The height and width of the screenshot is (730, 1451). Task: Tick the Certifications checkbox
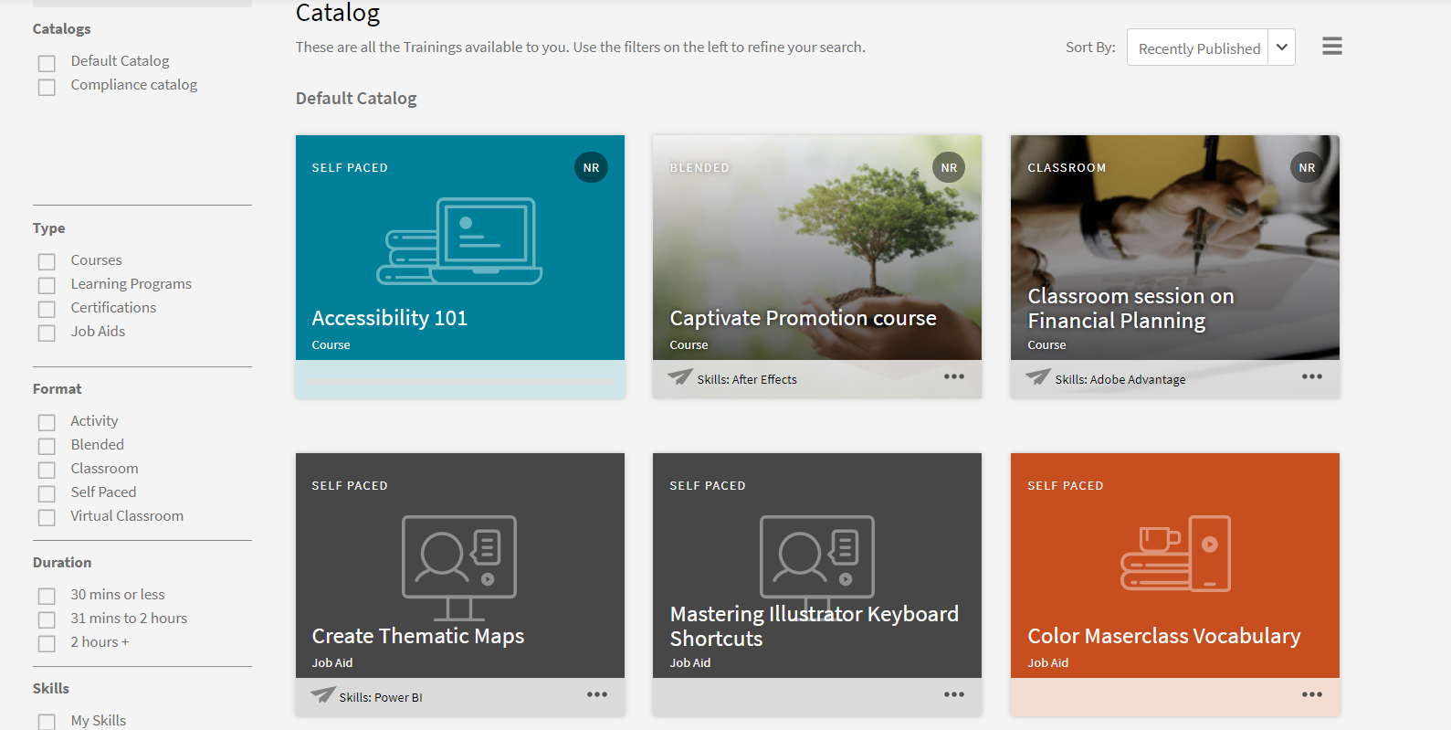47,310
